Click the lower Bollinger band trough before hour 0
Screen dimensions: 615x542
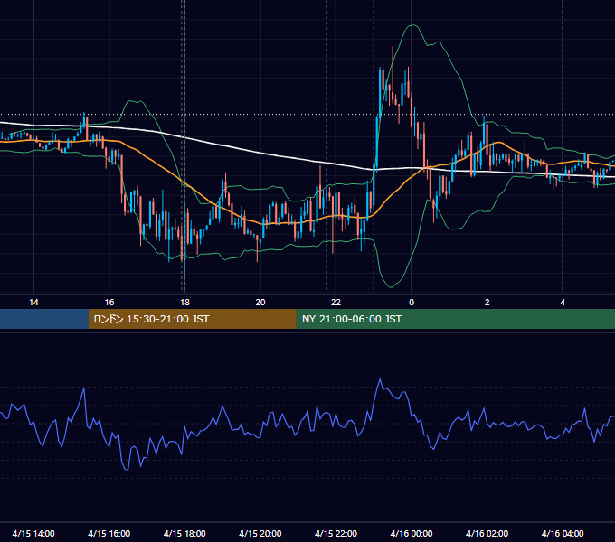click(x=391, y=287)
